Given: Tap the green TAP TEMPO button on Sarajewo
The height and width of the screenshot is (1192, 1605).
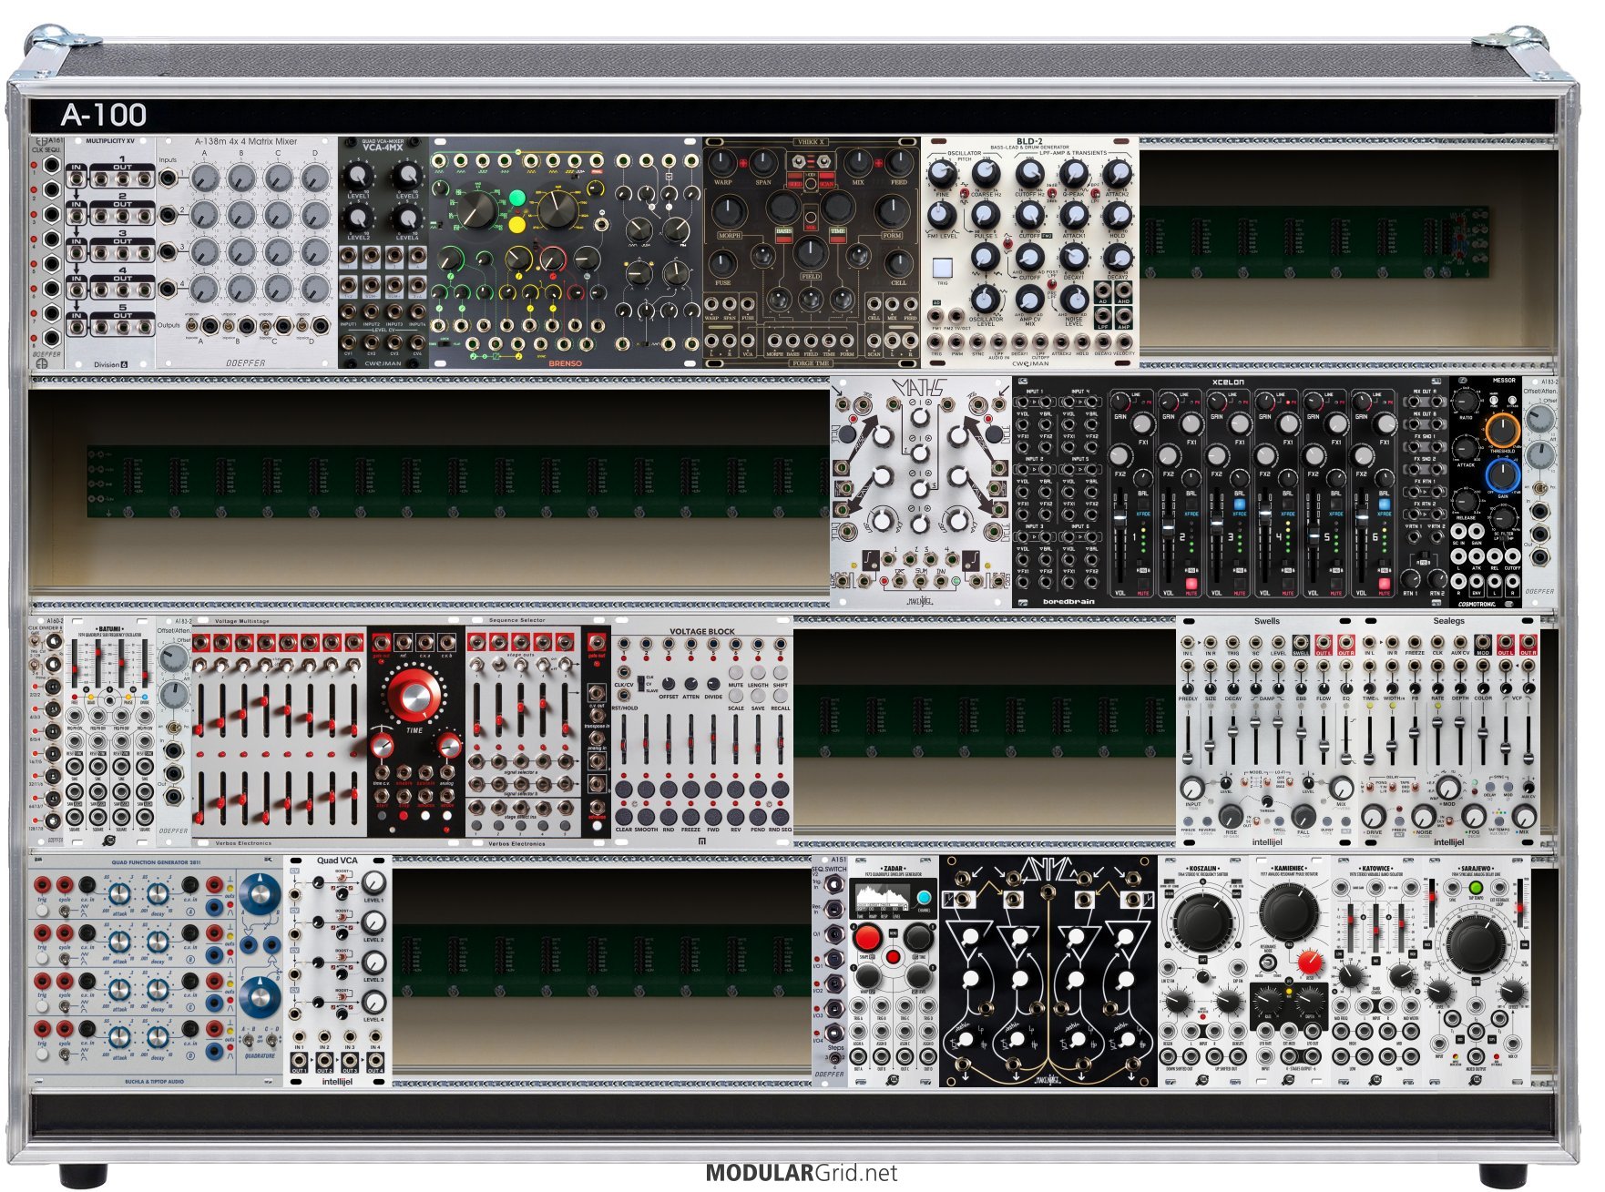Looking at the screenshot, I should coord(1476,887).
